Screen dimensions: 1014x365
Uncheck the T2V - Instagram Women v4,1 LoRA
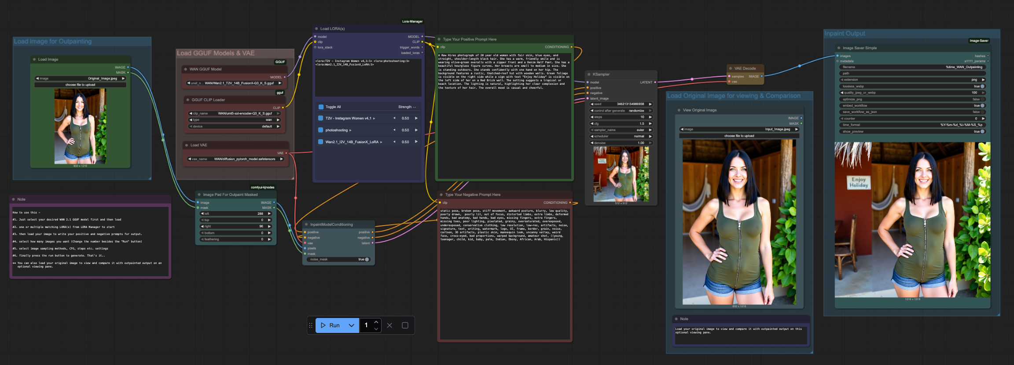click(x=321, y=118)
